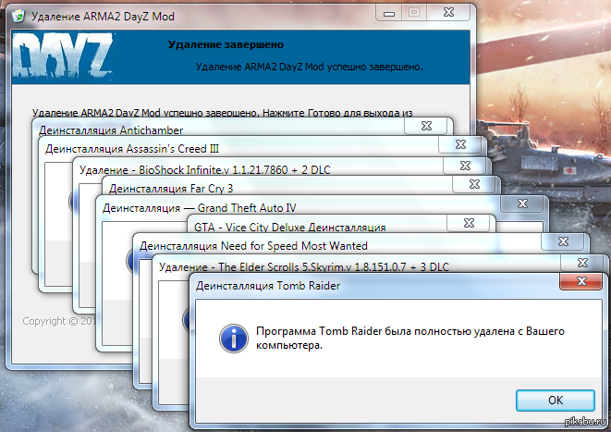Click title bar text "Деинсталляция Far Cry 3"
The image size is (611, 432).
tap(171, 189)
